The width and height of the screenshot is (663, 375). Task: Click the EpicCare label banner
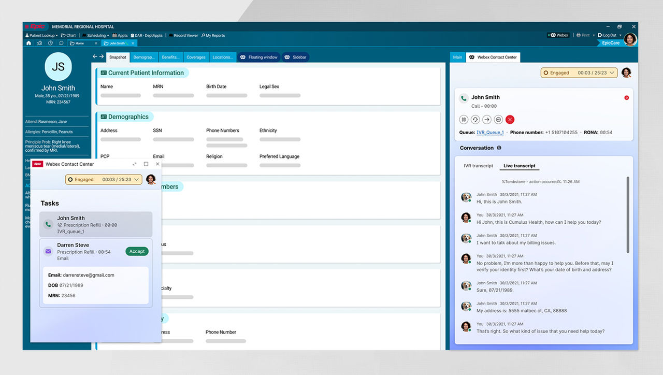(x=611, y=43)
